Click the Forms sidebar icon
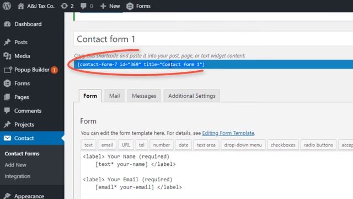Viewport: 353px width, 199px height. coord(7,83)
